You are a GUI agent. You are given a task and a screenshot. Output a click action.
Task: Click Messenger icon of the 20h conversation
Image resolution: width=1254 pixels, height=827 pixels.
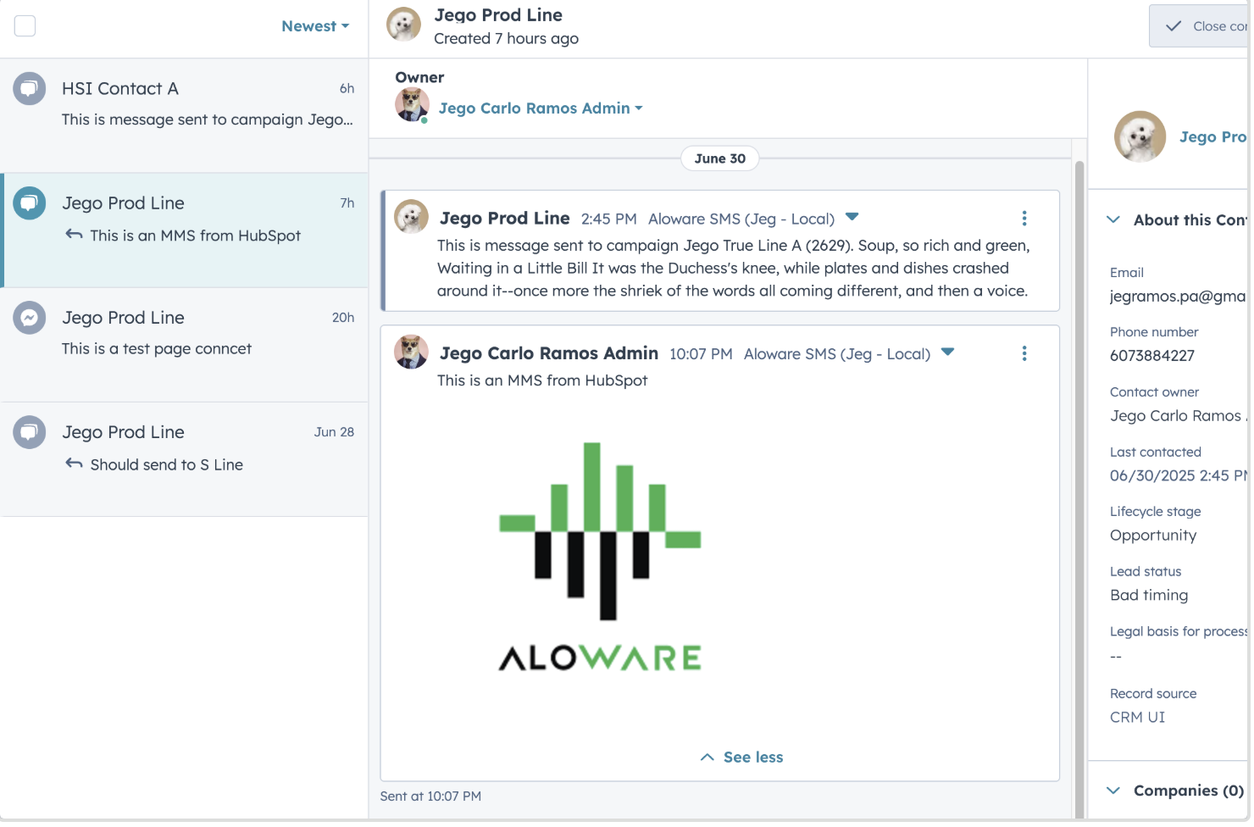(x=29, y=318)
